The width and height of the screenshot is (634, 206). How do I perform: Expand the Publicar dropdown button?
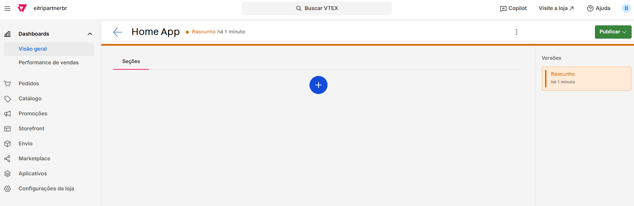(x=613, y=32)
